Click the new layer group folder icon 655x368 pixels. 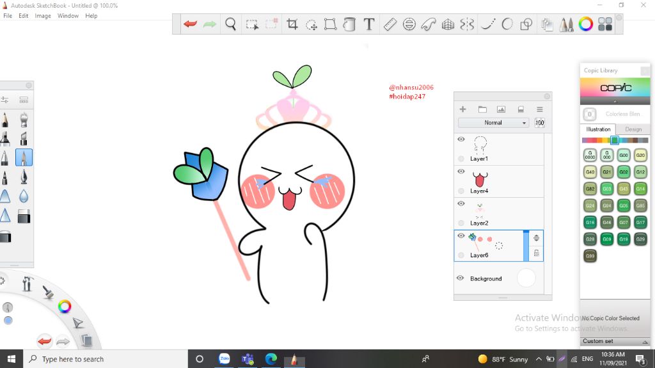coord(482,109)
